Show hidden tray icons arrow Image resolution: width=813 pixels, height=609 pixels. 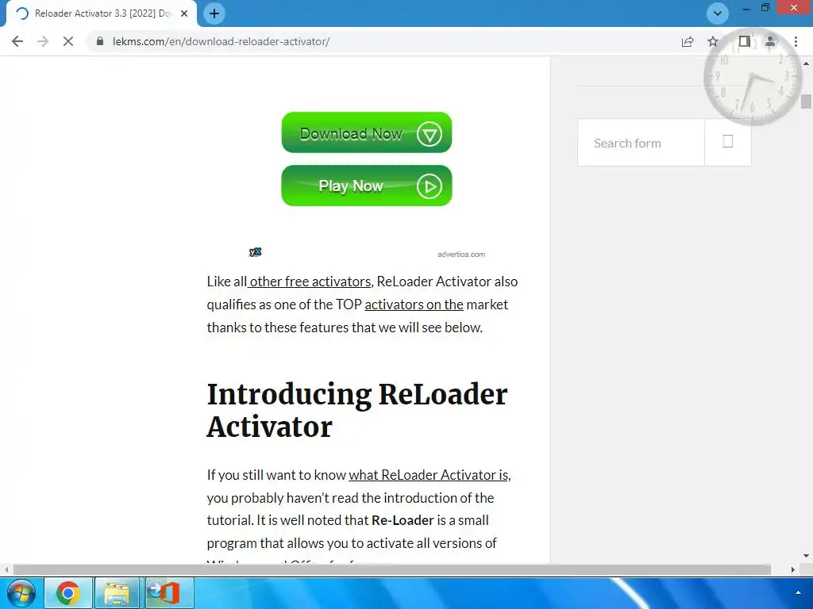click(x=798, y=593)
